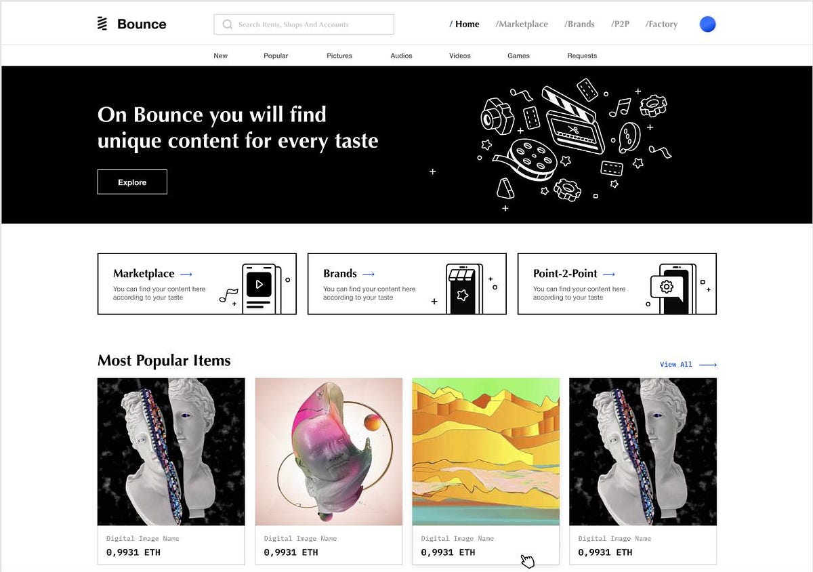Open the /Brands nav item
813x572 pixels.
coord(579,24)
